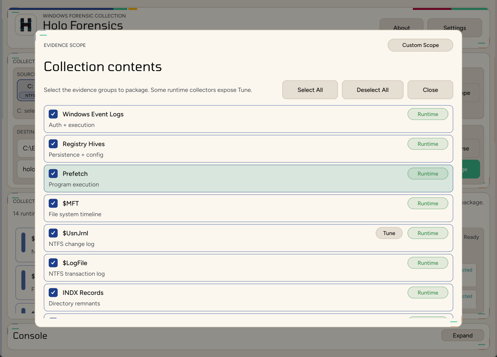Viewport: 497px width, 357px height.
Task: Click Select All evidence groups
Action: pyautogui.click(x=310, y=90)
